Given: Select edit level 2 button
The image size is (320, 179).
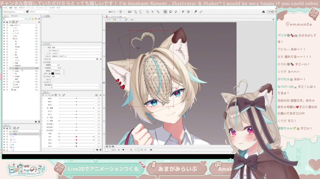Looking at the screenshot, I should click(x=121, y=12).
